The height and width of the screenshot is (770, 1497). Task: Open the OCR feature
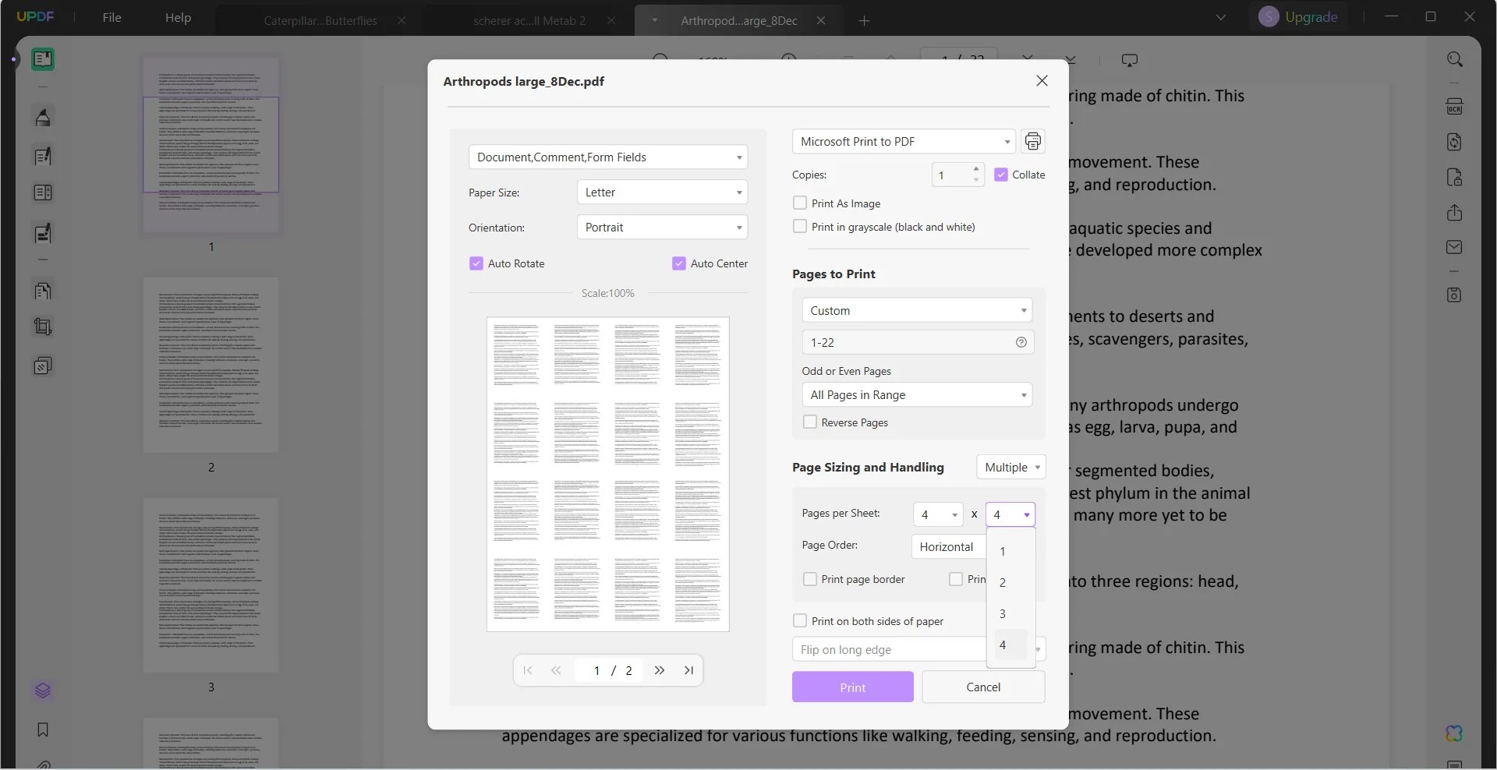pyautogui.click(x=1455, y=106)
